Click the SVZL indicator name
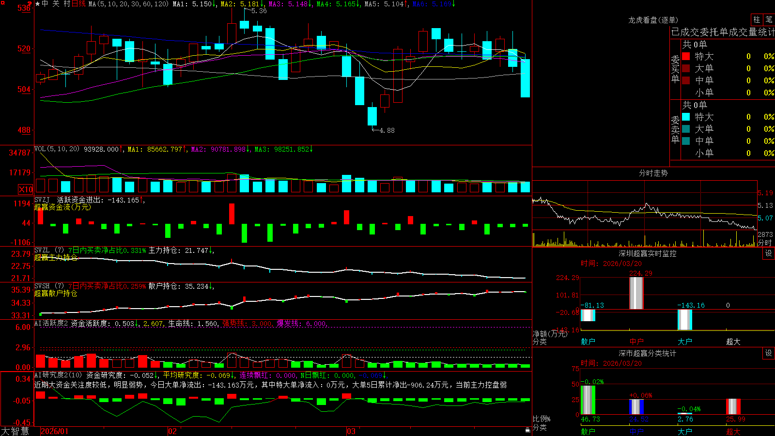775x436 pixels. pos(42,250)
